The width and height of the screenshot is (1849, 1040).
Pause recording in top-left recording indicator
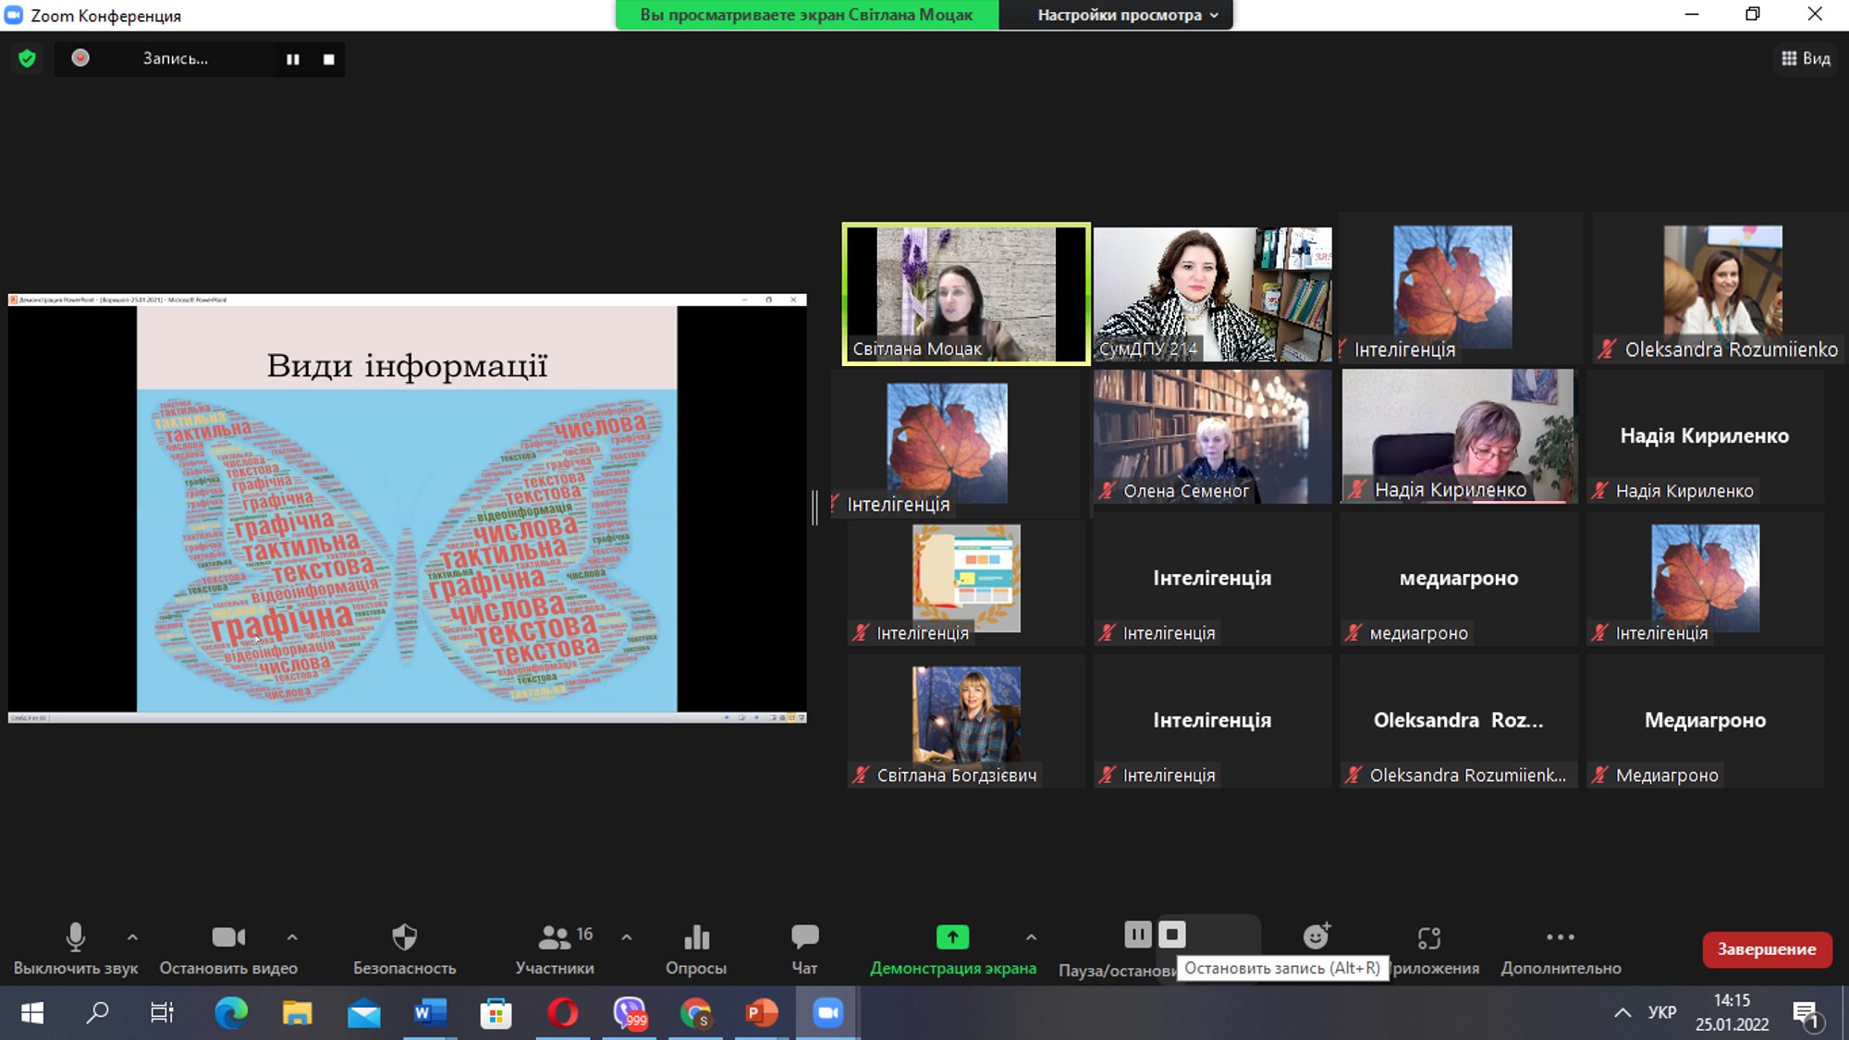pyautogui.click(x=293, y=59)
